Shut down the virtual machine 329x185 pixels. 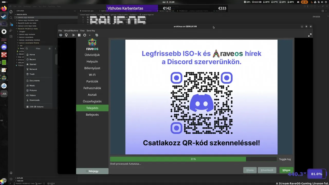click(85, 35)
